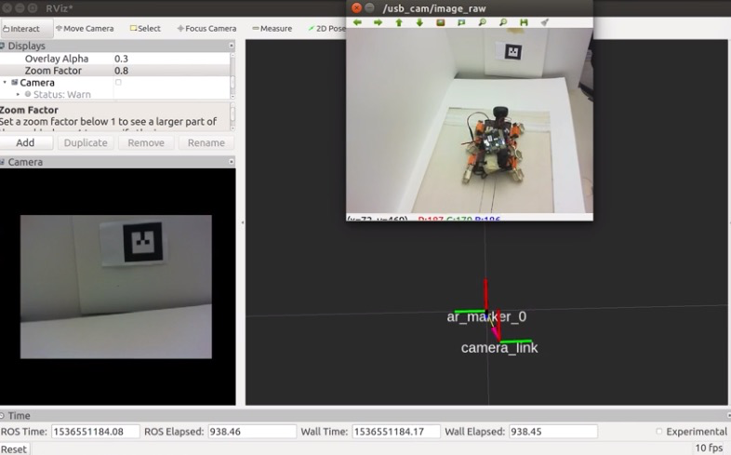
Task: Click the ROS Time field
Action: click(x=96, y=432)
